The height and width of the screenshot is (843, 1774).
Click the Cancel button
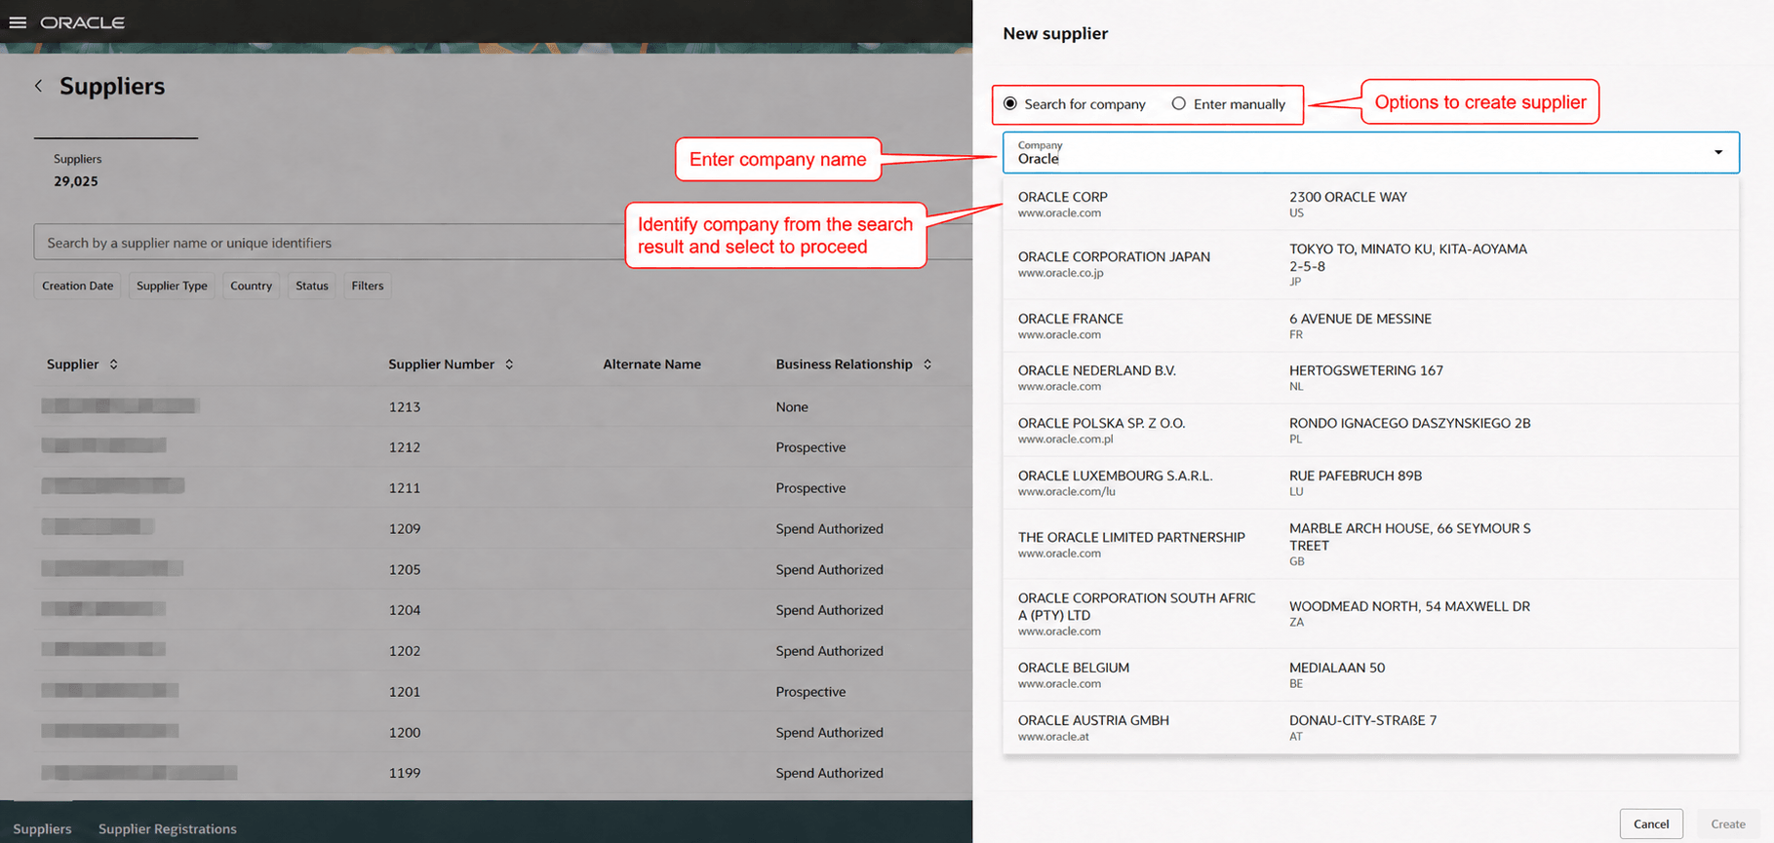tap(1651, 824)
